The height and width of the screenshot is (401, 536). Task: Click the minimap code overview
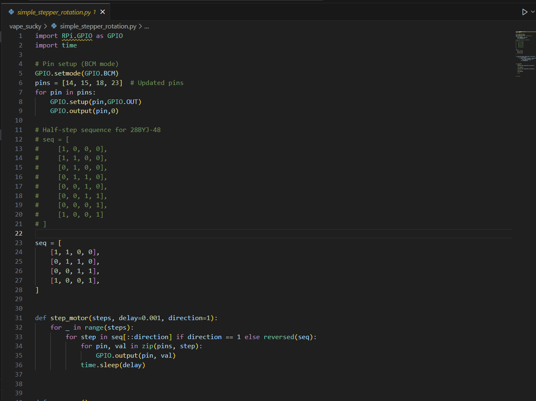(x=525, y=54)
